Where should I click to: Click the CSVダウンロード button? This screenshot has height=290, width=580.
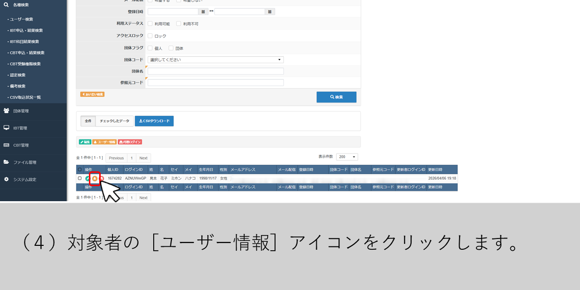coord(154,121)
